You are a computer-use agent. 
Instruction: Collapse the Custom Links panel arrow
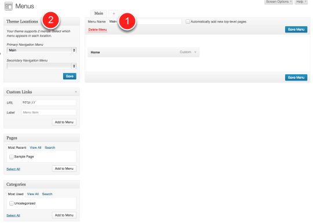click(76, 92)
